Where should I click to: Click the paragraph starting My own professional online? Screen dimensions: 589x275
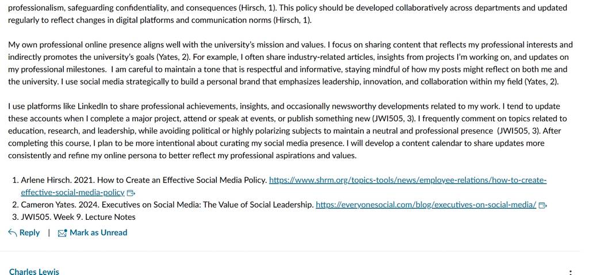coord(290,63)
